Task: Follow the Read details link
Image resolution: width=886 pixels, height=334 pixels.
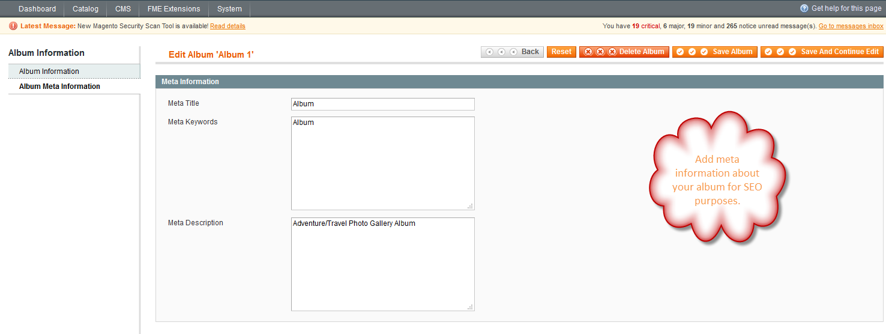Action: click(x=228, y=26)
